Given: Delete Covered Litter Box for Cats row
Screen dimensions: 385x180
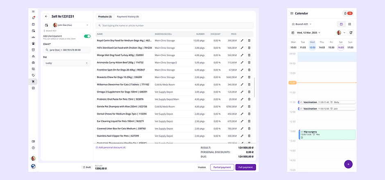Looking at the screenshot, I should coord(249,128).
